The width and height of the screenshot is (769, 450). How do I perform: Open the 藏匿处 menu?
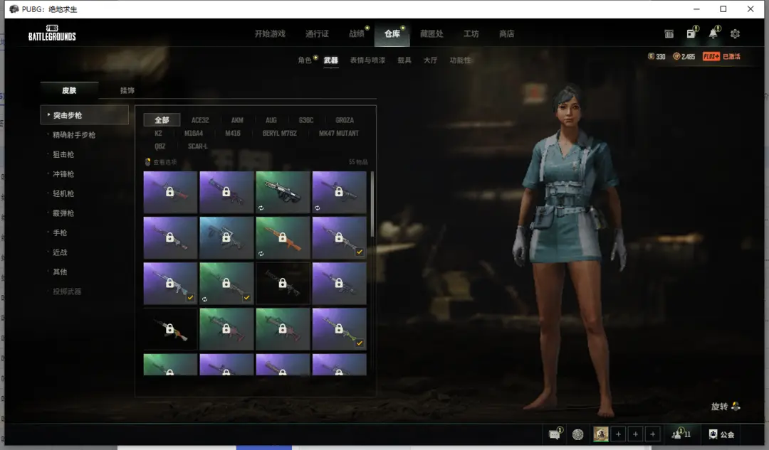point(431,34)
